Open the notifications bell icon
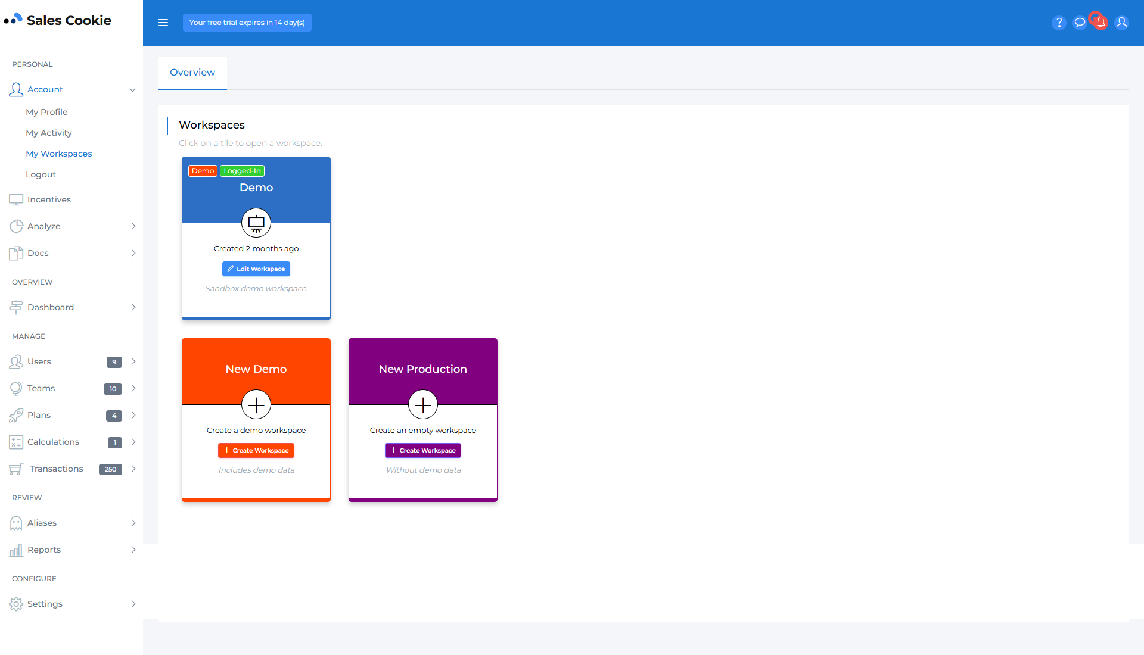Screen dimensions: 1144x655 click(x=1101, y=23)
